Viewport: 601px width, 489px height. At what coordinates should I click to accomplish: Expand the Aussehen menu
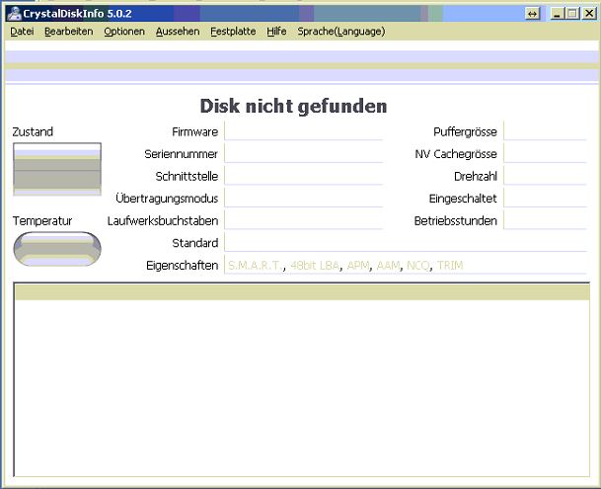[x=178, y=32]
